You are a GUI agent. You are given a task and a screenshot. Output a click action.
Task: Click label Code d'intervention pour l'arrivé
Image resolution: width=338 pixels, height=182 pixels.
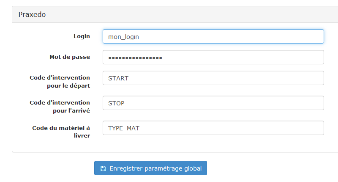tap(60, 107)
